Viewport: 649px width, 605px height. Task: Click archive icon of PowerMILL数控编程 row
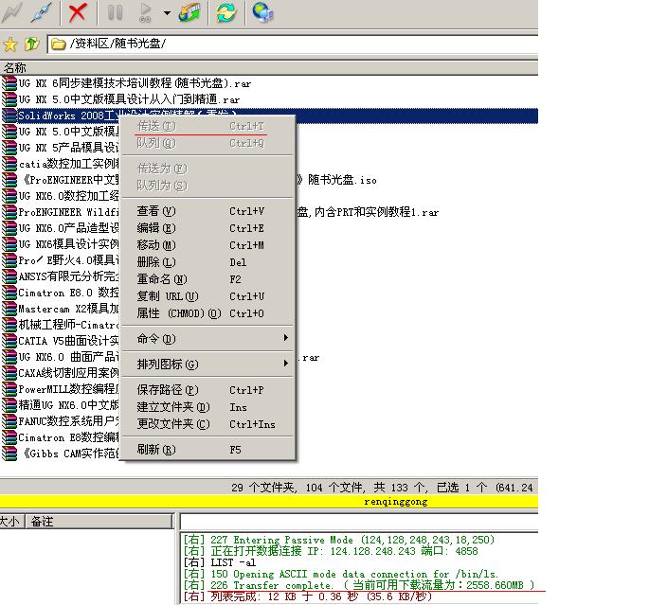[9, 389]
